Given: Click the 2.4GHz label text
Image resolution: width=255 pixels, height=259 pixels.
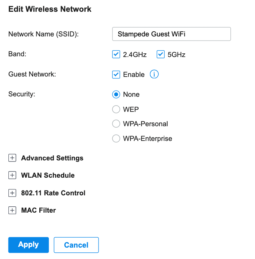Looking at the screenshot, I should tap(135, 55).
